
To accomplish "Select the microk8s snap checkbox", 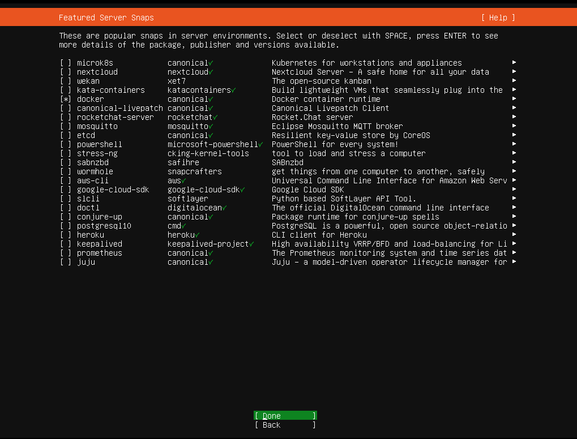I will 65,63.
